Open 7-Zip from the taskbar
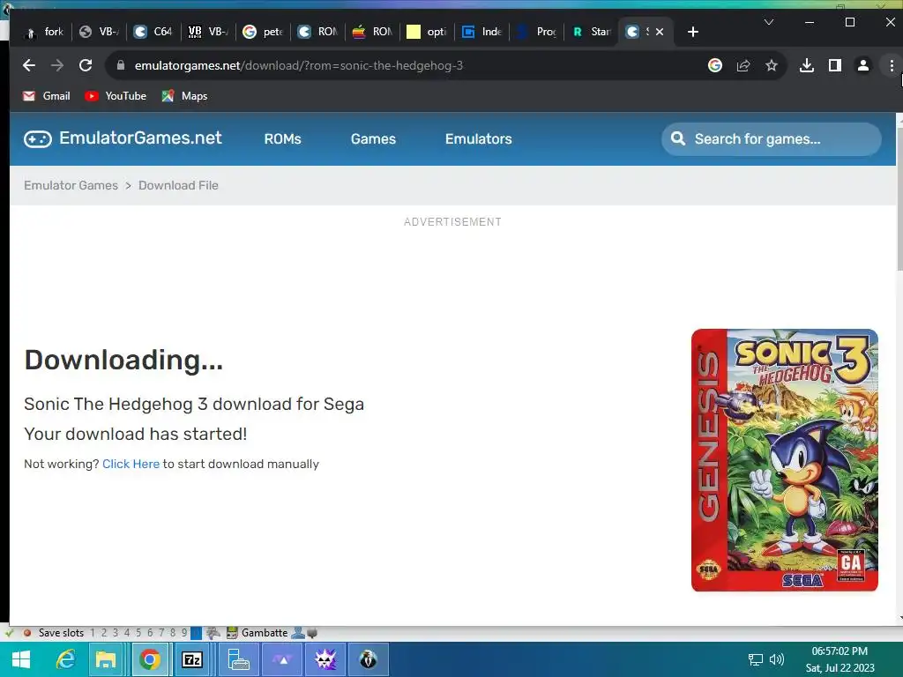This screenshot has height=677, width=903. 191,659
